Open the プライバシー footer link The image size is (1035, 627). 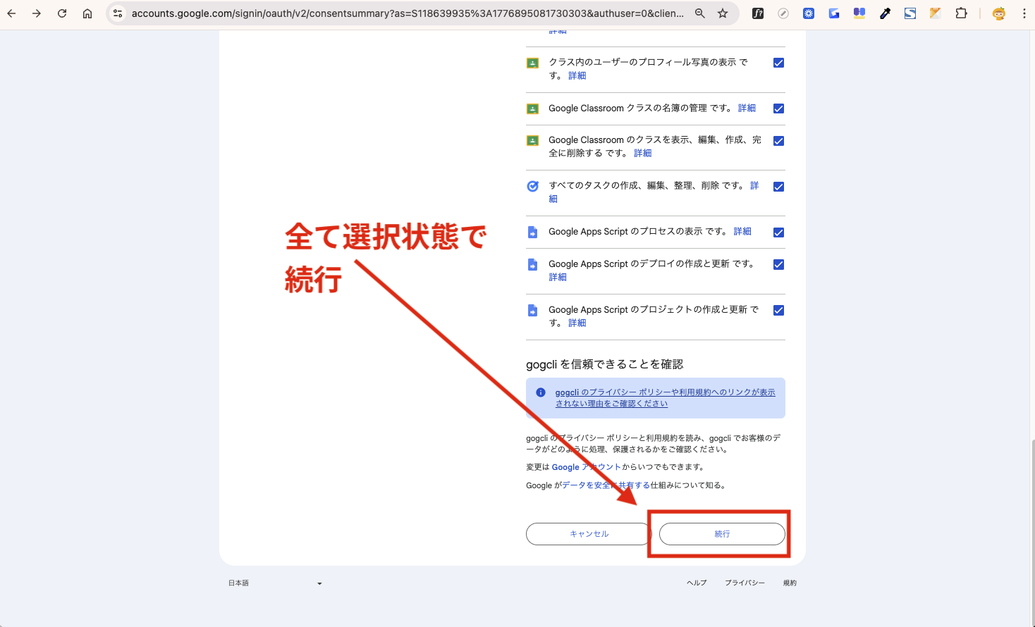pyautogui.click(x=745, y=583)
